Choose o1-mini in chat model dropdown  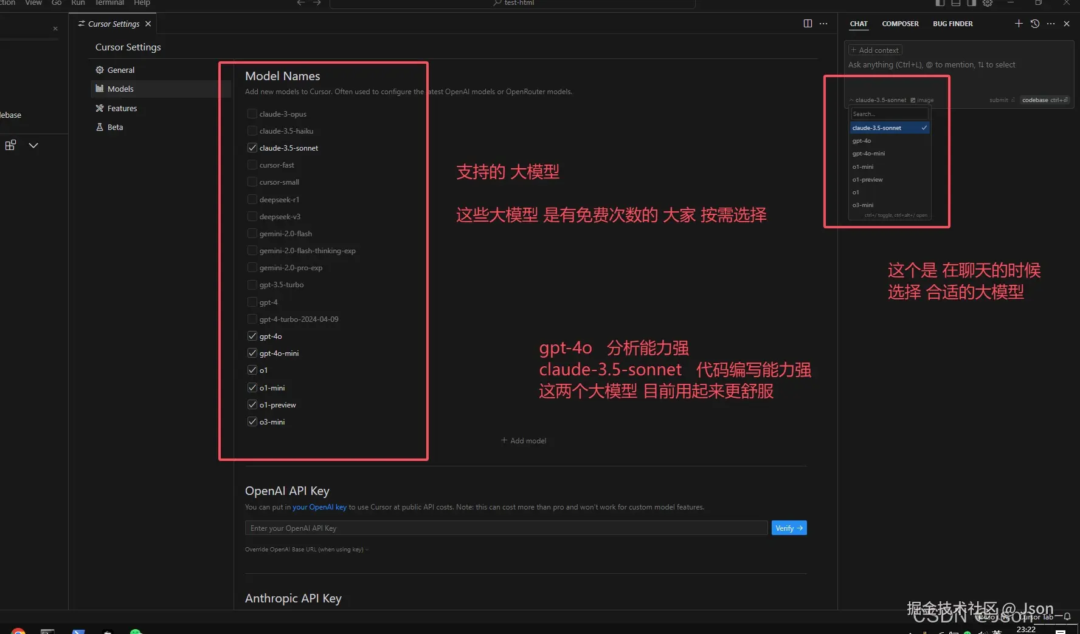[x=890, y=166]
